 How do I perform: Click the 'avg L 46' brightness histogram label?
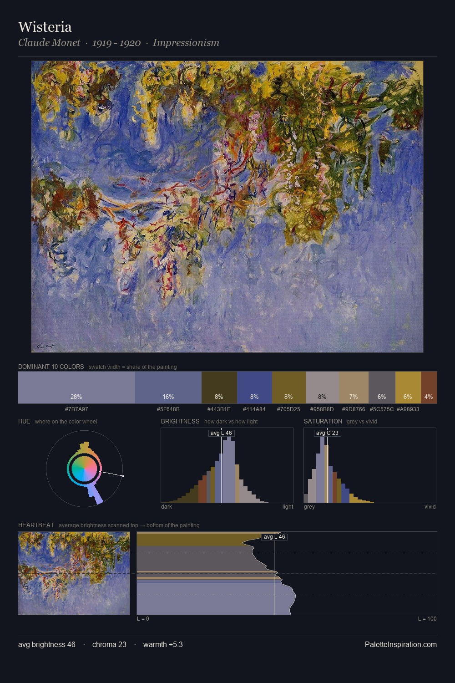pos(221,433)
